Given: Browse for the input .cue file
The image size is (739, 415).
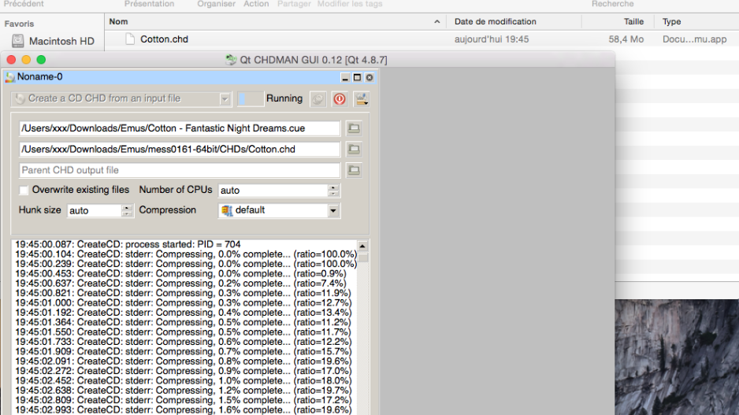Looking at the screenshot, I should [x=354, y=128].
